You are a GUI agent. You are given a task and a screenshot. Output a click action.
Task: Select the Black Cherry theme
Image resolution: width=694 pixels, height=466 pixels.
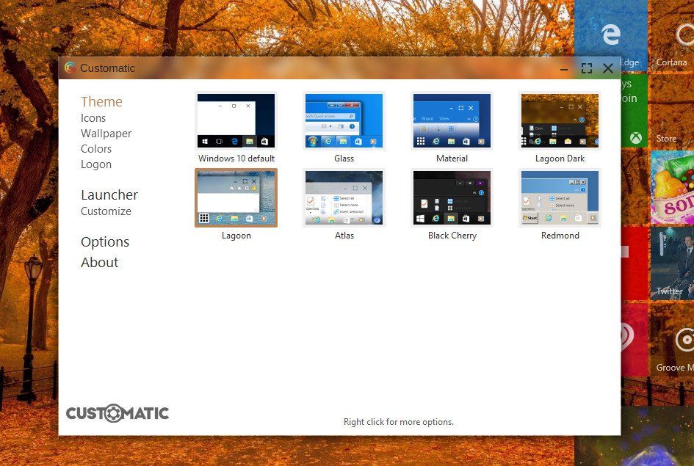(452, 197)
